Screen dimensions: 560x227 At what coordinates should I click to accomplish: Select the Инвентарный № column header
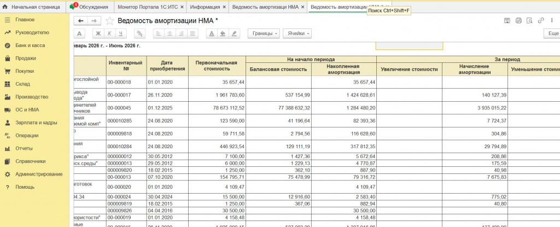pyautogui.click(x=125, y=66)
